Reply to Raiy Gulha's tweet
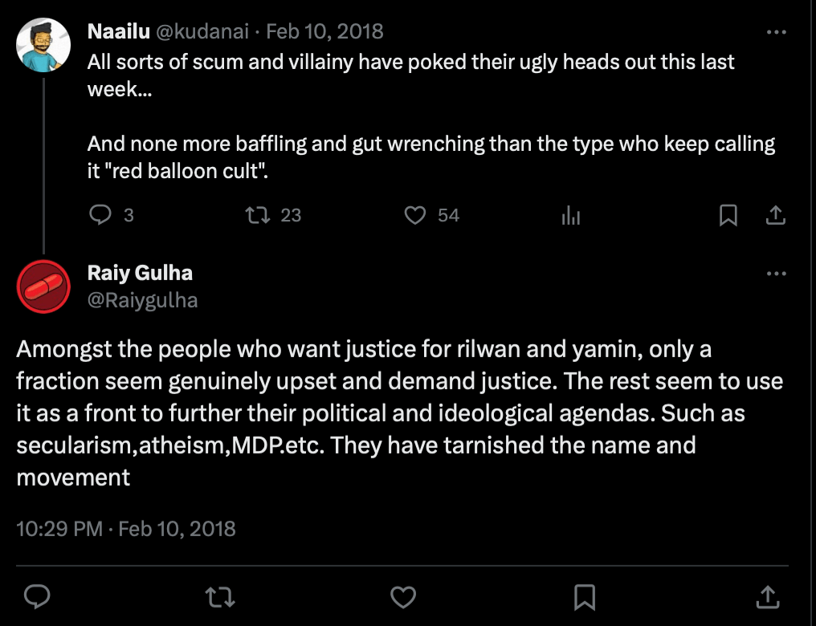This screenshot has width=816, height=626. coord(39,596)
